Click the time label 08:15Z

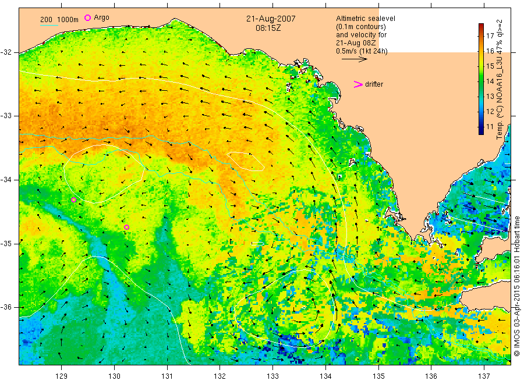click(x=268, y=28)
